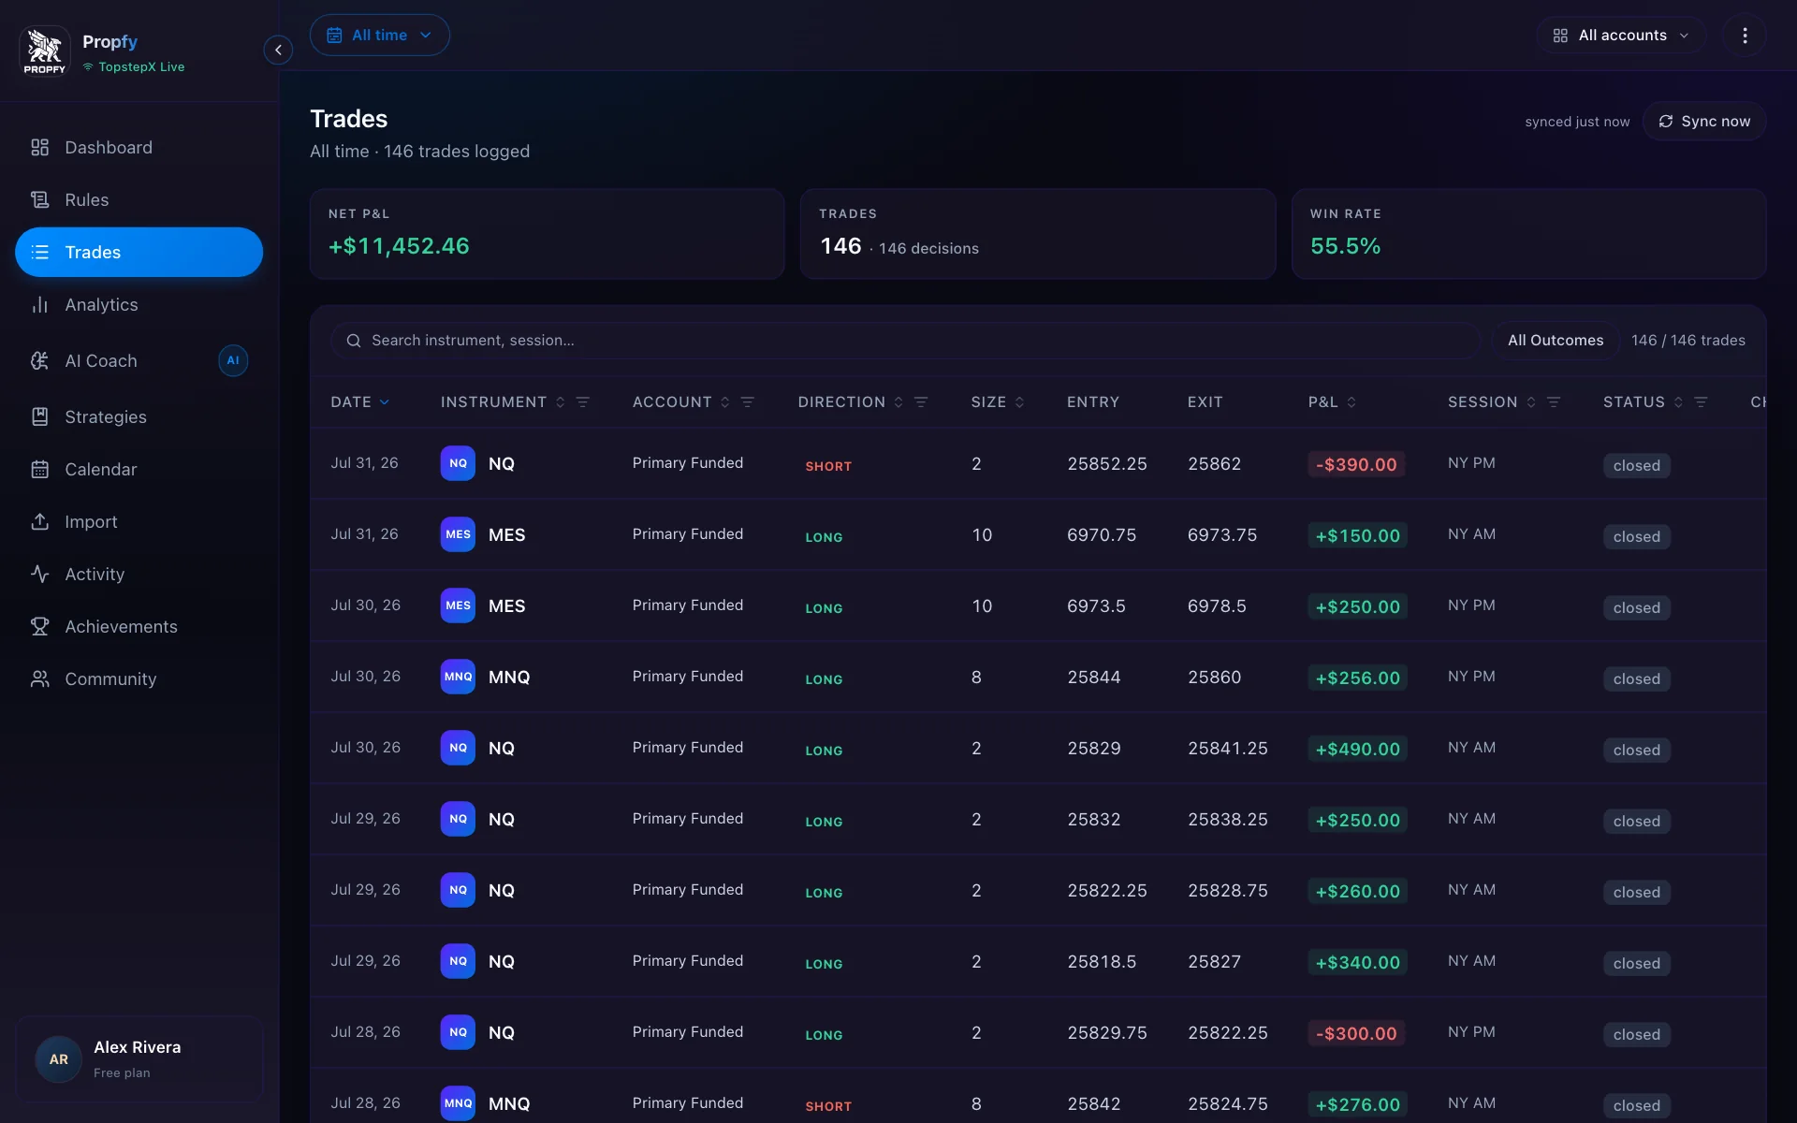Click the Account column filter icon

tap(747, 402)
